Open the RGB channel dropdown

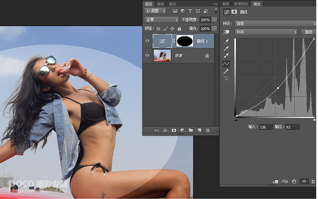266,32
